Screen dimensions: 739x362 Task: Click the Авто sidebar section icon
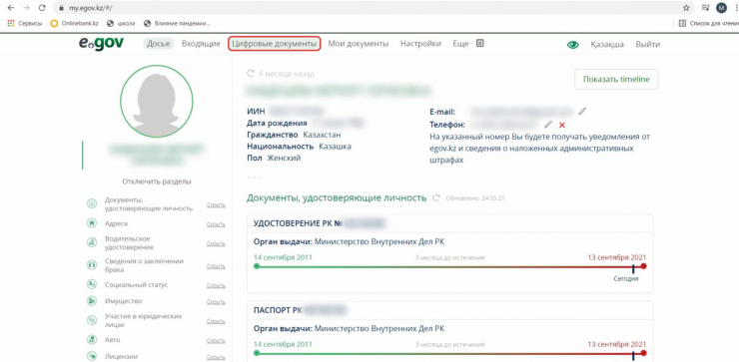coord(92,339)
